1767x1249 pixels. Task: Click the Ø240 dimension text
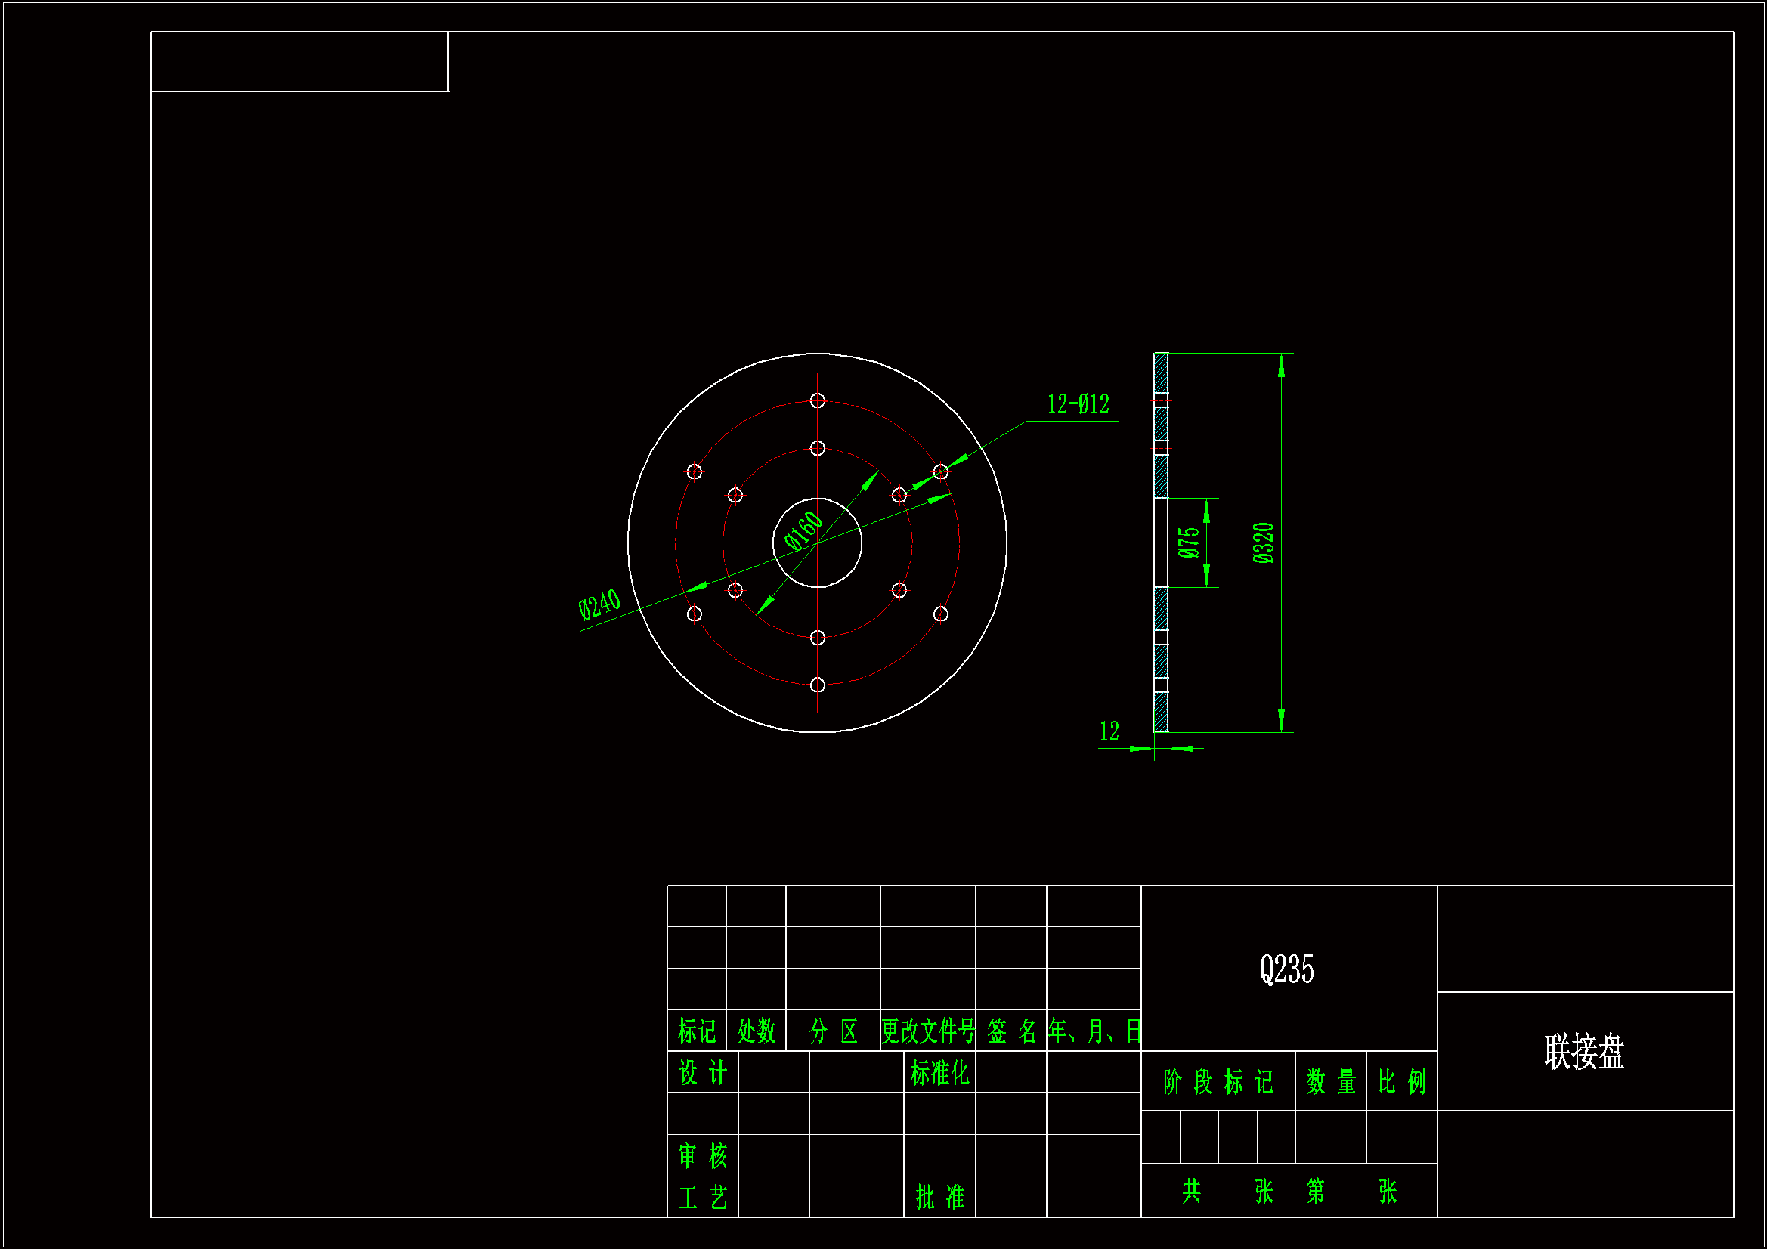pos(599,604)
